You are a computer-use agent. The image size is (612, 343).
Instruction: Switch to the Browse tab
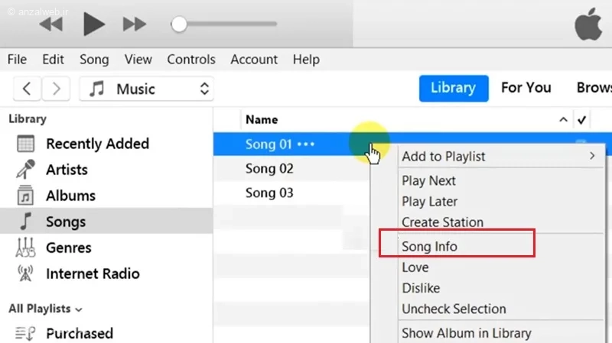coord(594,88)
